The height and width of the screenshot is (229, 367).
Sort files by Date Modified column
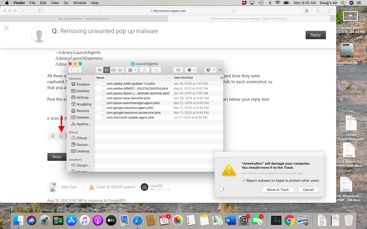[195, 78]
